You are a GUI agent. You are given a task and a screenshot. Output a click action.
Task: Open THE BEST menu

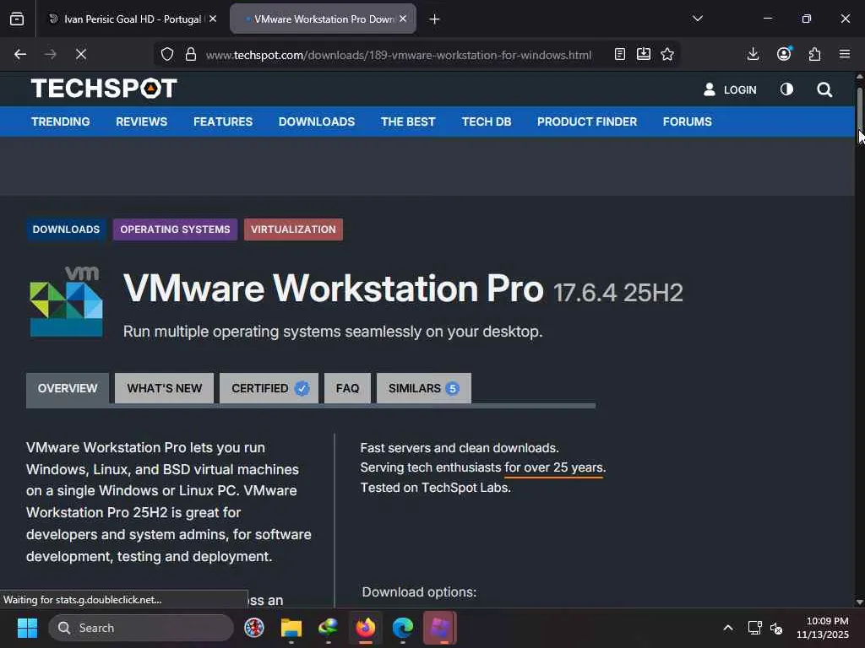tap(408, 121)
